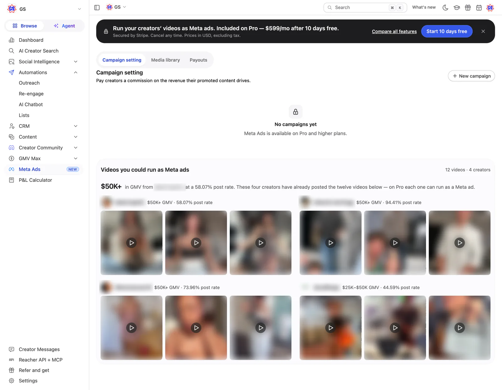Play first video of 94.41% post rate creator
502x390 pixels.
(330, 243)
